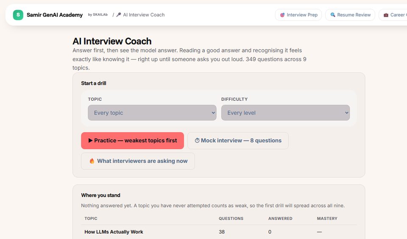Open the Career nav item
Image resolution: width=407 pixels, height=239 pixels.
[393, 15]
